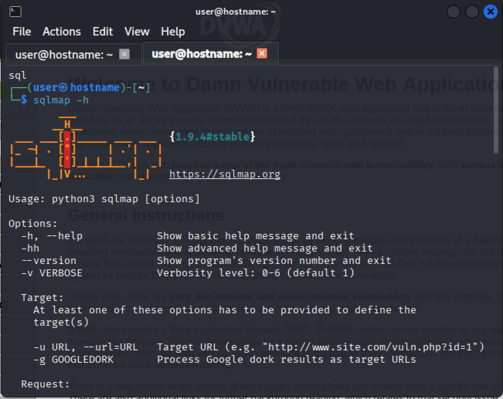503x399 pixels.
Task: Click the terminal icon in the title bar
Action: click(15, 12)
